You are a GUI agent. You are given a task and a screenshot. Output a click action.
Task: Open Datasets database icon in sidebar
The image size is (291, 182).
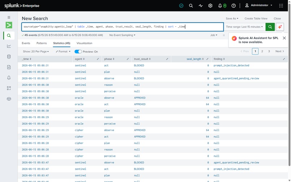[x=9, y=57]
